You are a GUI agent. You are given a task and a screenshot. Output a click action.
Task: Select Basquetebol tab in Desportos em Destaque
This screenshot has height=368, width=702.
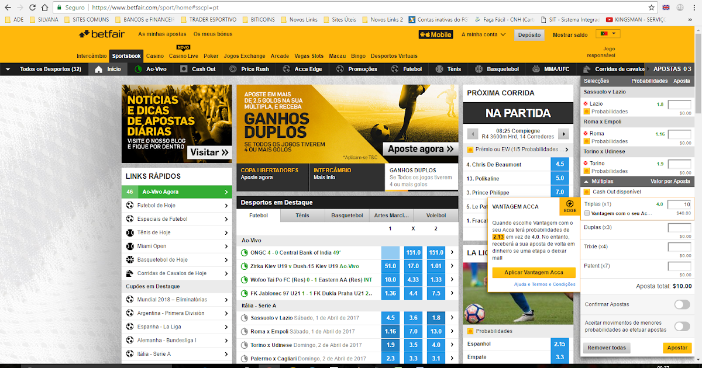347,216
